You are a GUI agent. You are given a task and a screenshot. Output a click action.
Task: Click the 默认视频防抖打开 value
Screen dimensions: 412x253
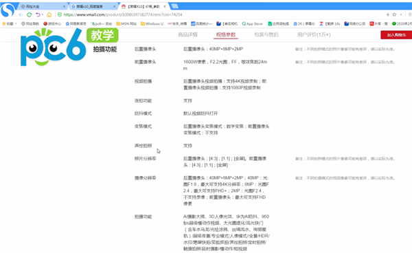[201, 113]
